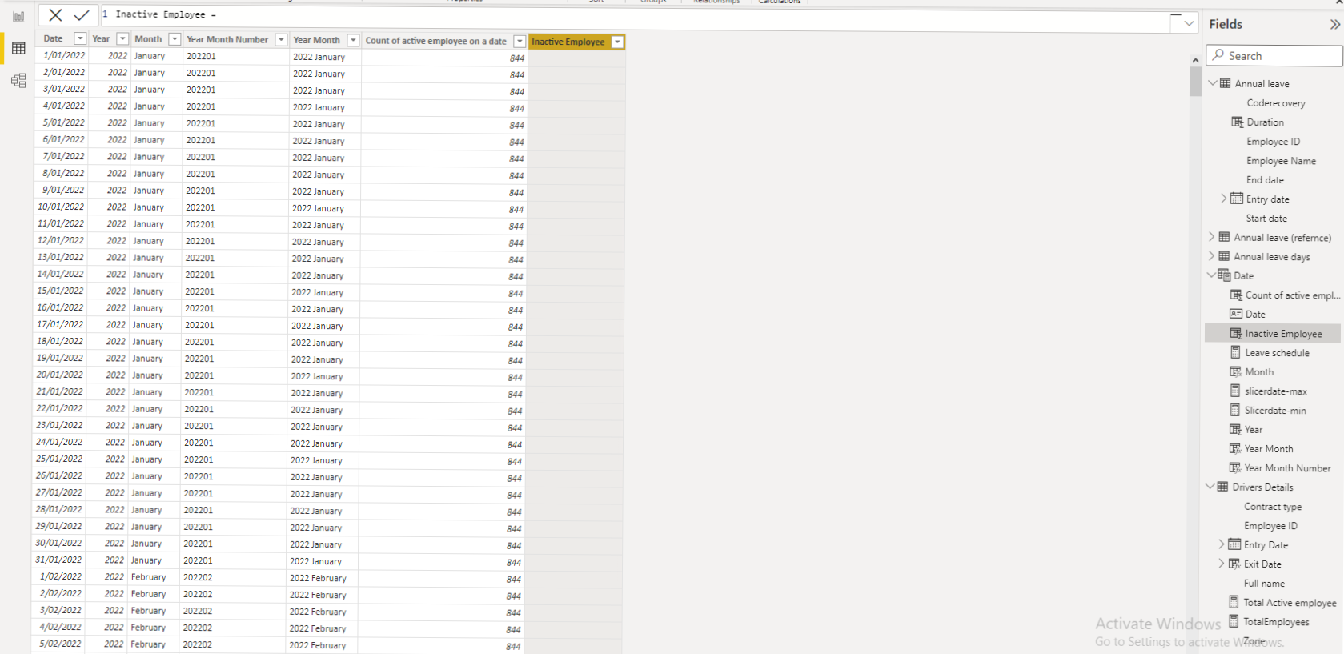1344x654 pixels.
Task: Click the Count of active employee header
Action: 436,41
